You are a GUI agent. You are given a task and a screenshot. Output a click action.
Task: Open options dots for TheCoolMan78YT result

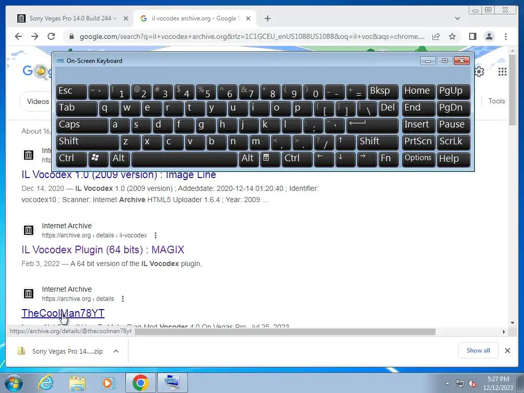[123, 299]
